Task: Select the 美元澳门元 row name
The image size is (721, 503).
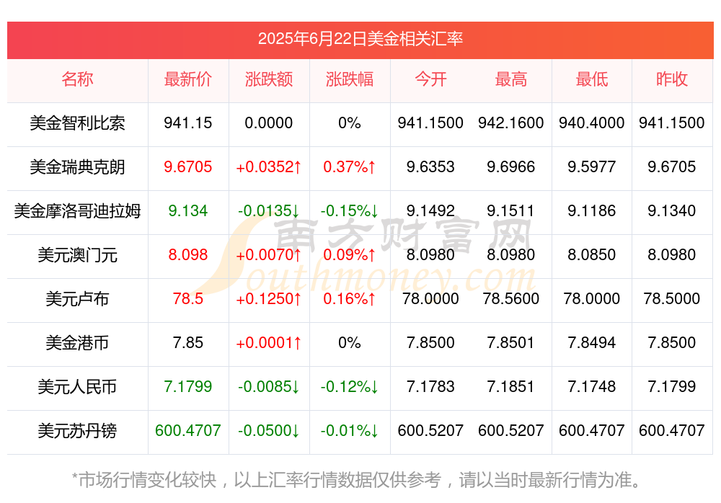Action: click(x=77, y=254)
